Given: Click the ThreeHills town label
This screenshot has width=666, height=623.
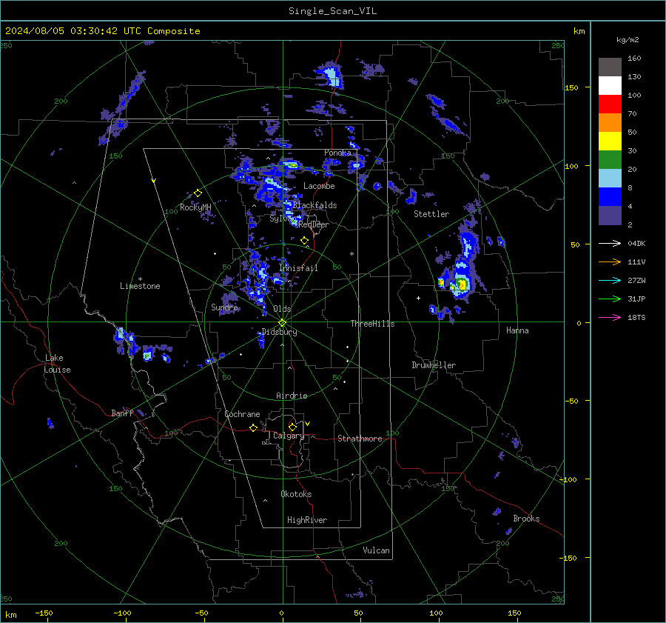Looking at the screenshot, I should point(372,324).
